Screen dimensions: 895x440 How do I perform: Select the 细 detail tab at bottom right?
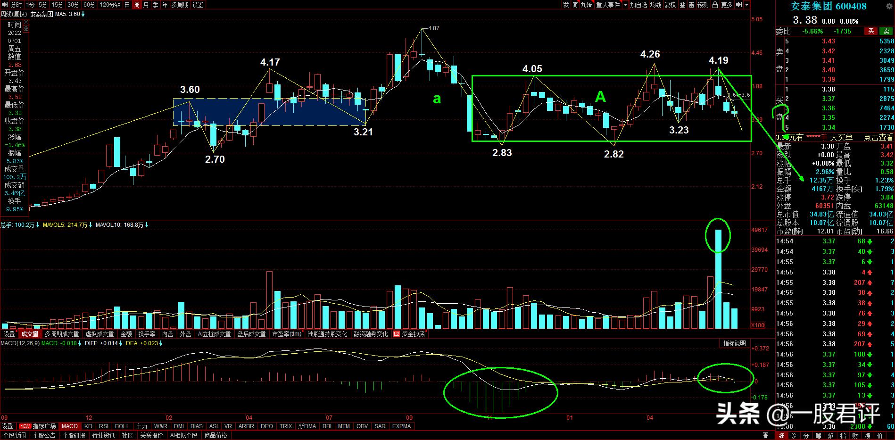click(782, 435)
